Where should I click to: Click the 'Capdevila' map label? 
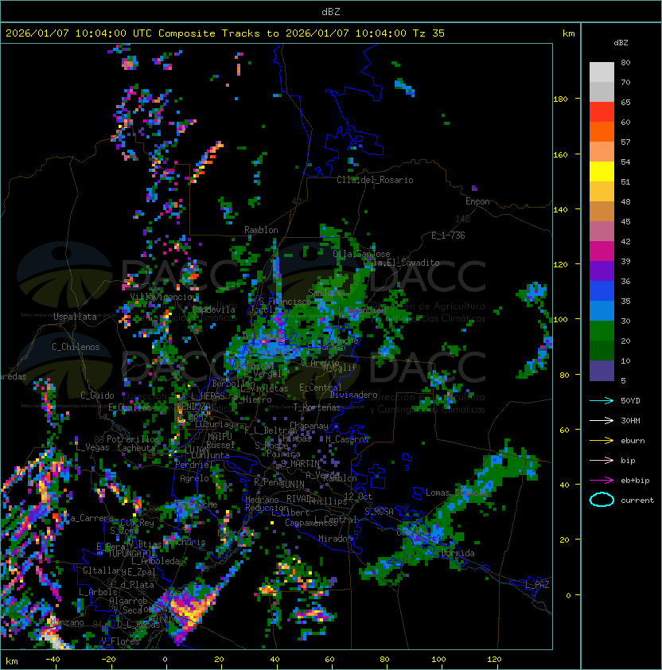214,310
